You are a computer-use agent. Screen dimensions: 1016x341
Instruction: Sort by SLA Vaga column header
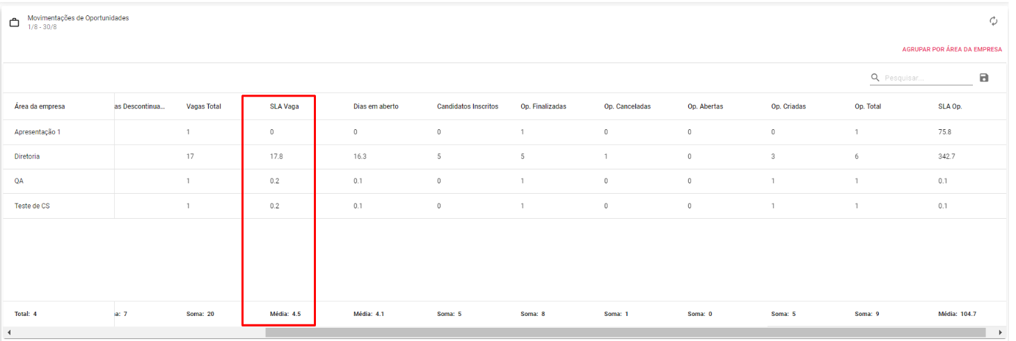[x=285, y=106]
